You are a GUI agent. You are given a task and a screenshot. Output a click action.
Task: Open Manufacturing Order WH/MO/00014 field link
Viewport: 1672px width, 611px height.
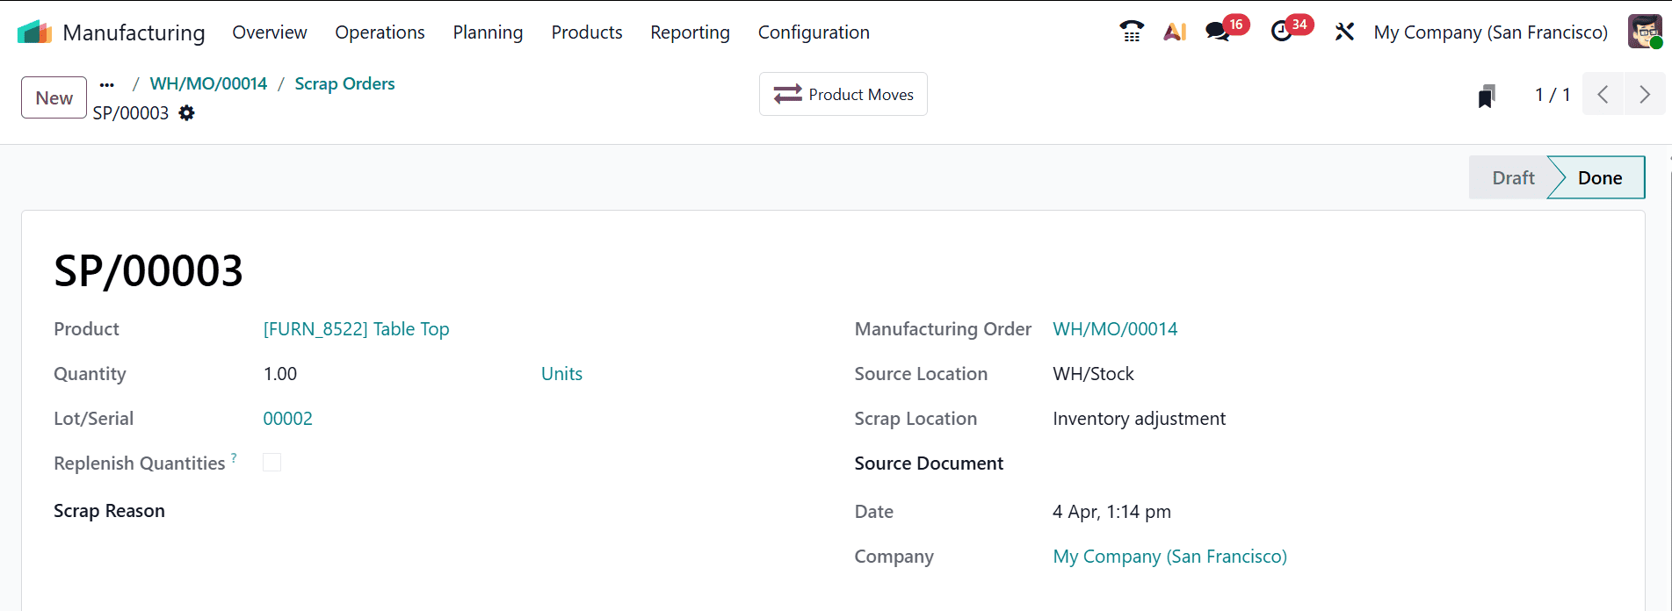point(1115,329)
